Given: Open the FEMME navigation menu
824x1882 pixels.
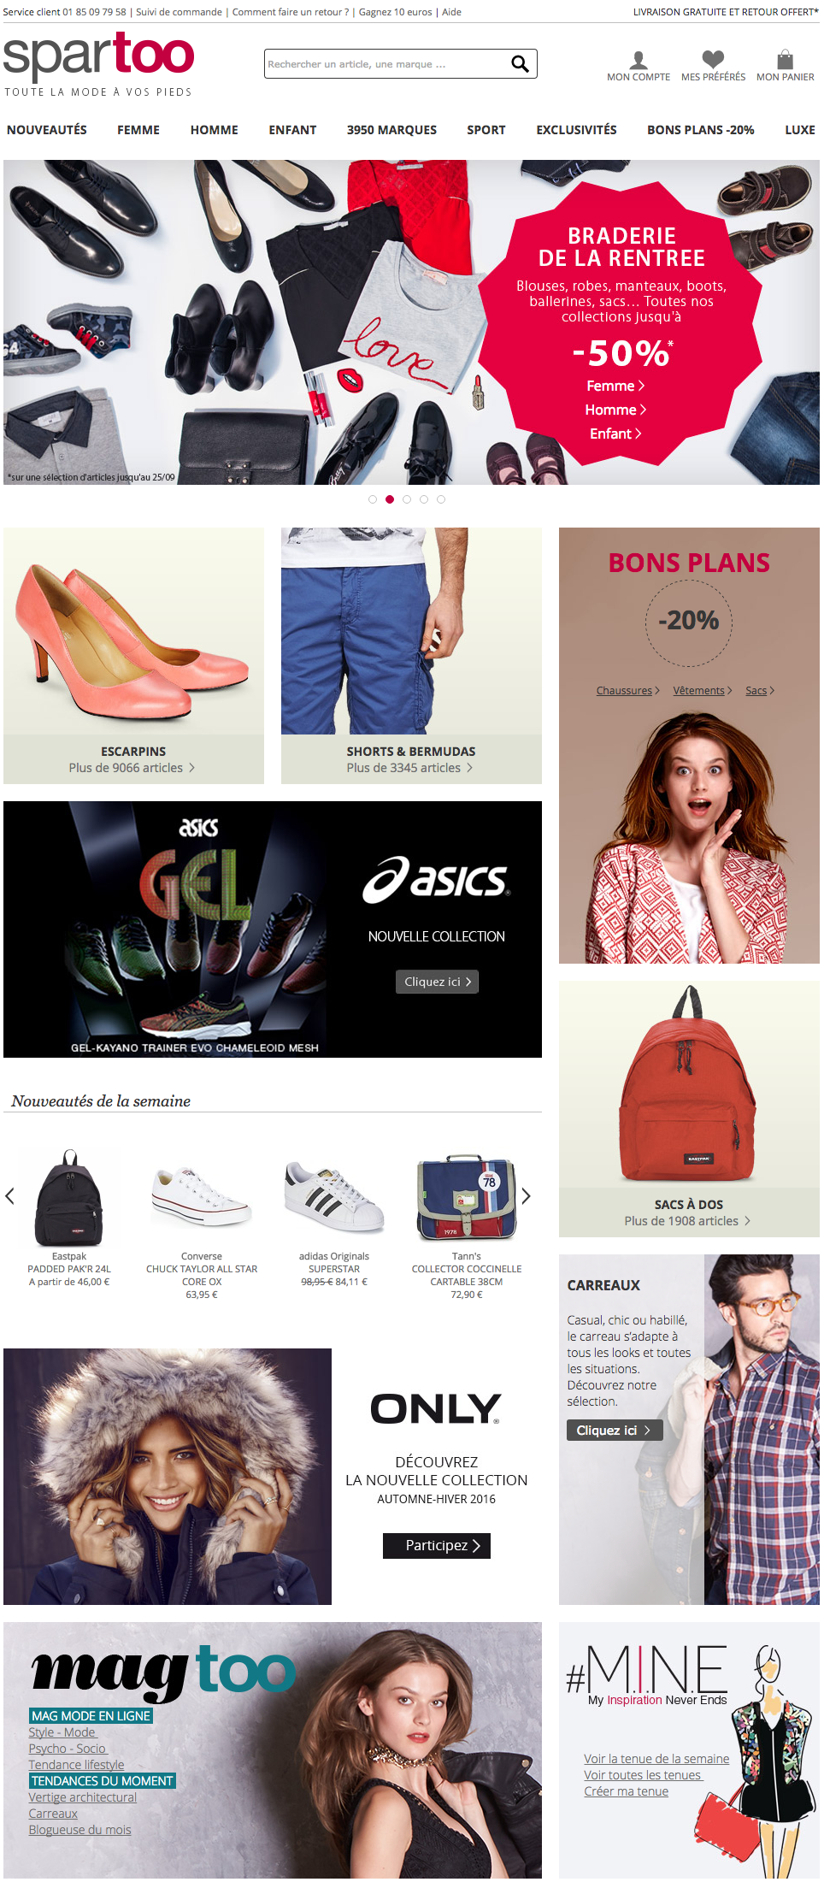Looking at the screenshot, I should click(x=138, y=130).
